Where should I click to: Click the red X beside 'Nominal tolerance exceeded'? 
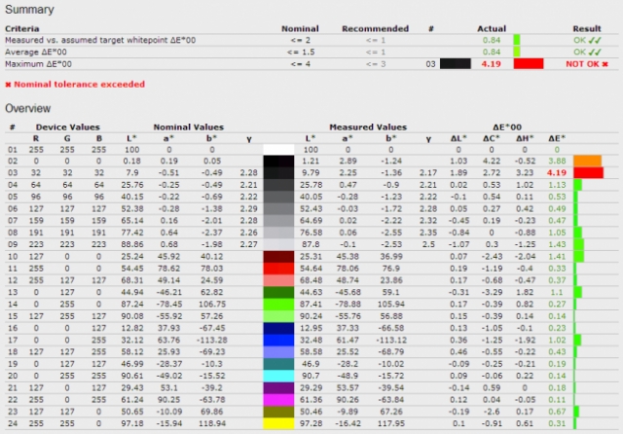pyautogui.click(x=10, y=85)
